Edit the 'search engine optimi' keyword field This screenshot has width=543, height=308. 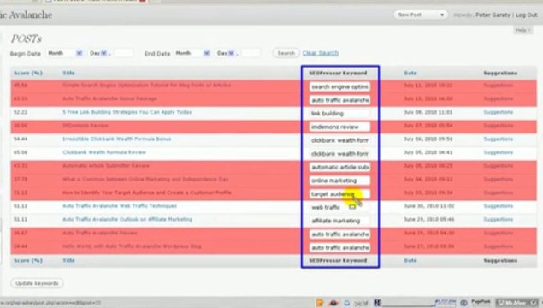click(339, 86)
